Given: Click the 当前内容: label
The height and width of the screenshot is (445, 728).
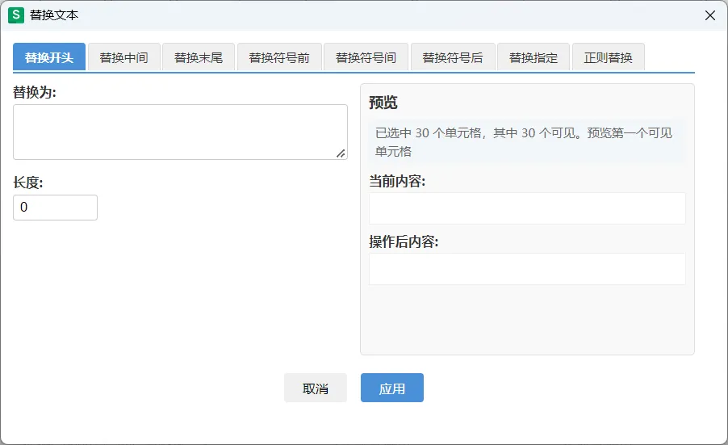Looking at the screenshot, I should 397,181.
